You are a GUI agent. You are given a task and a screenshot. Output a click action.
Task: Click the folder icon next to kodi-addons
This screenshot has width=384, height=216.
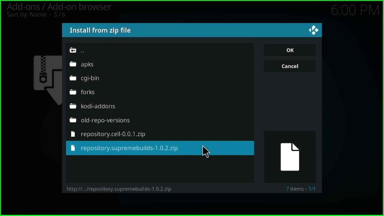coord(73,106)
